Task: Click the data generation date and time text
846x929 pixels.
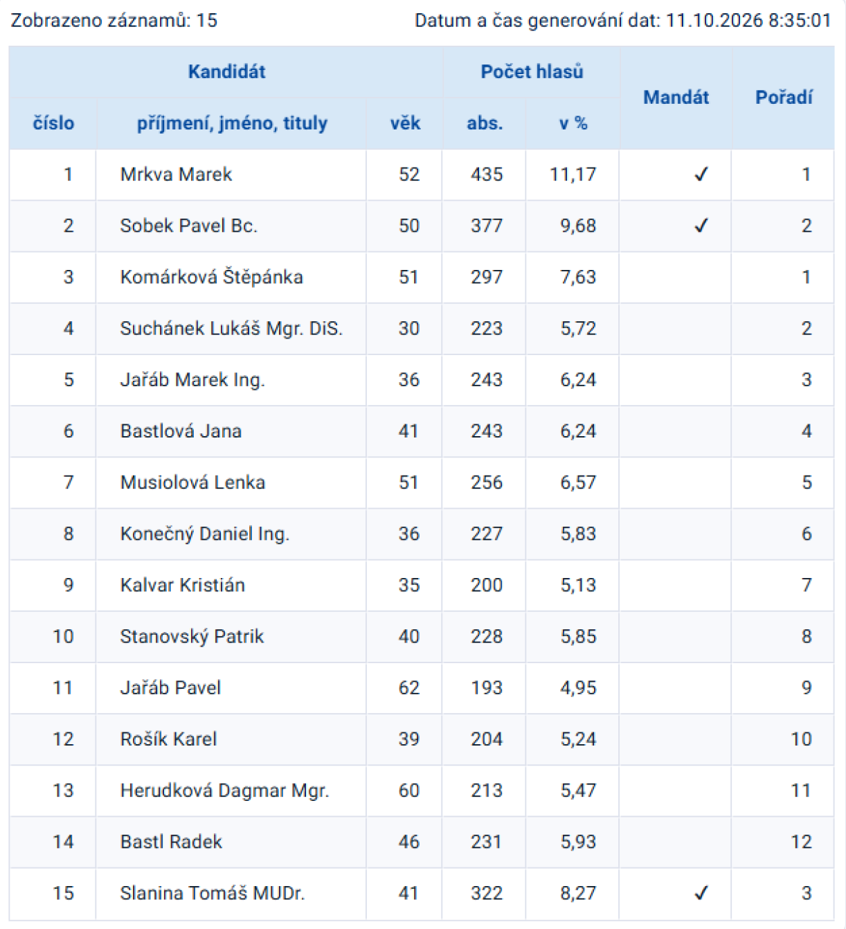Action: [622, 21]
